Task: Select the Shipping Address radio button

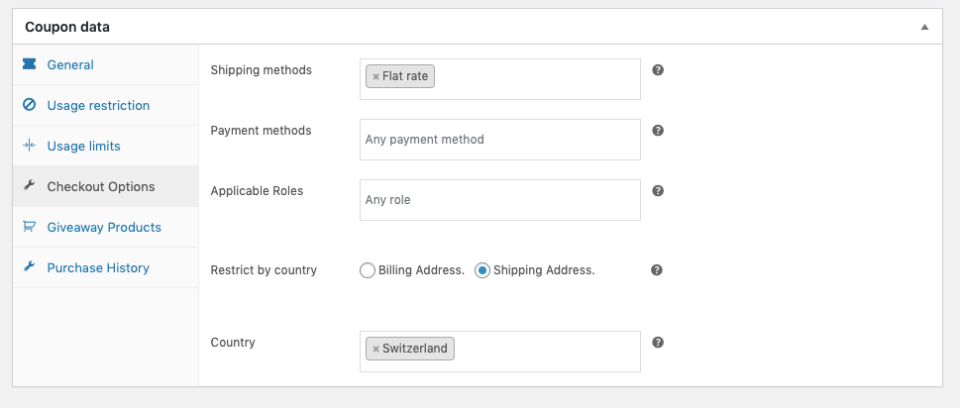Action: point(482,270)
